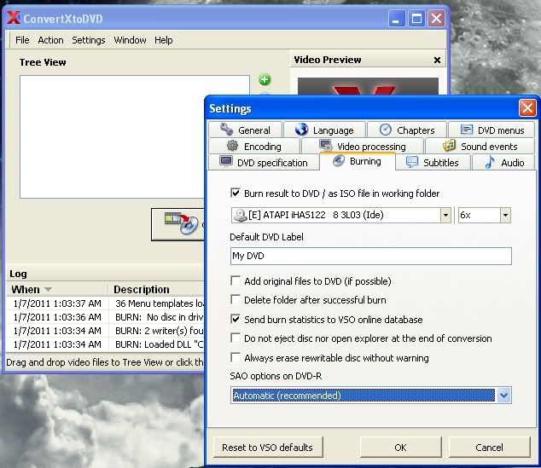Close the ConvertXtoDVD main window
This screenshot has width=541, height=468.
[x=436, y=18]
